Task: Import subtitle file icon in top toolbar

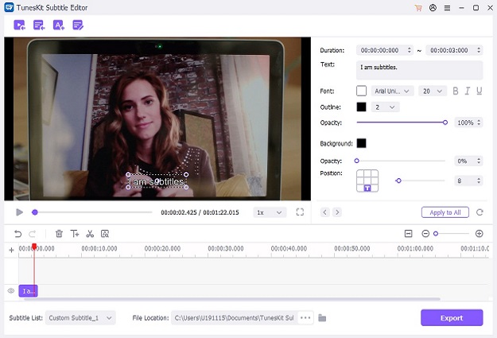Action: 39,25
